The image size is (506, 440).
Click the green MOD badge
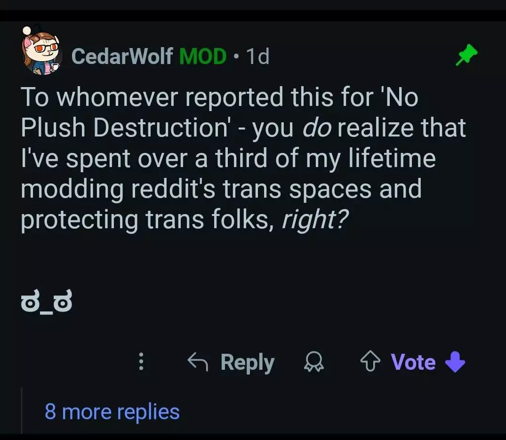click(x=203, y=57)
